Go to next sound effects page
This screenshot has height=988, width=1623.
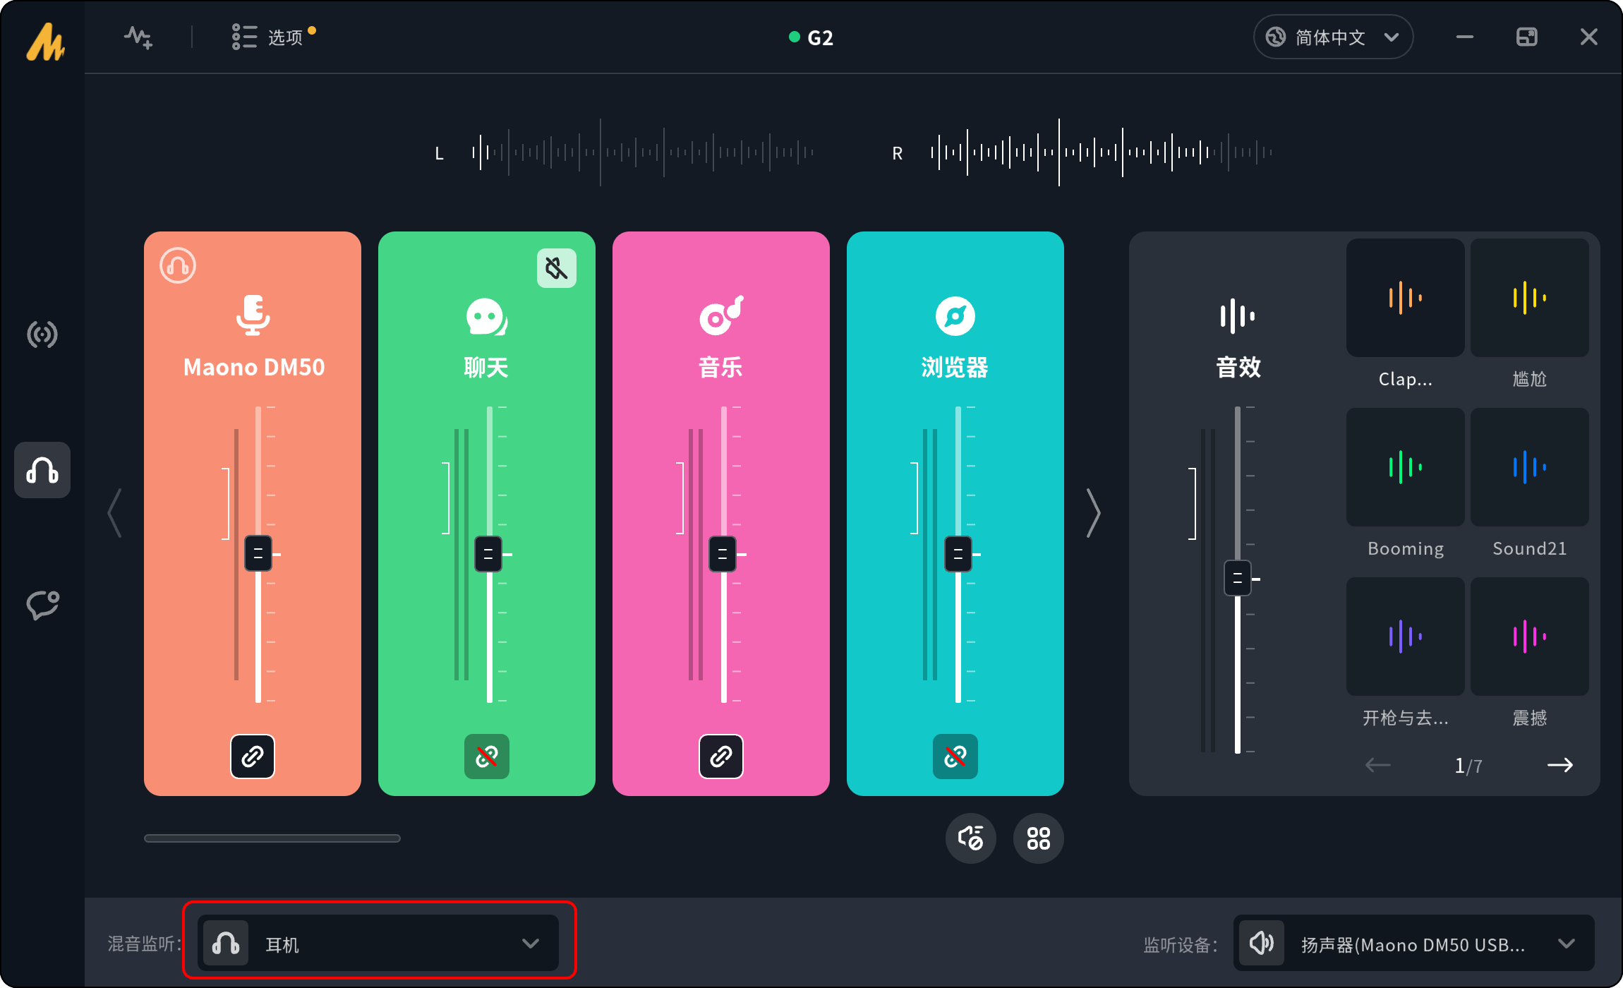point(1559,765)
